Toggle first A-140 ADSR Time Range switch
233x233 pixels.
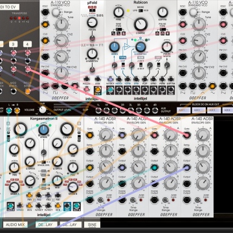(101, 201)
